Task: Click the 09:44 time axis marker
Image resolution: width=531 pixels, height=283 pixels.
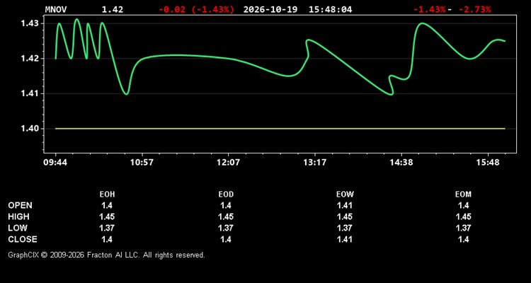Action: 55,163
